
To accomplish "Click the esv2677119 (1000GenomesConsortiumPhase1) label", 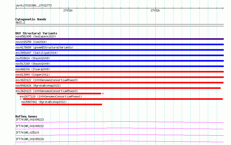I will coord(51,96).
